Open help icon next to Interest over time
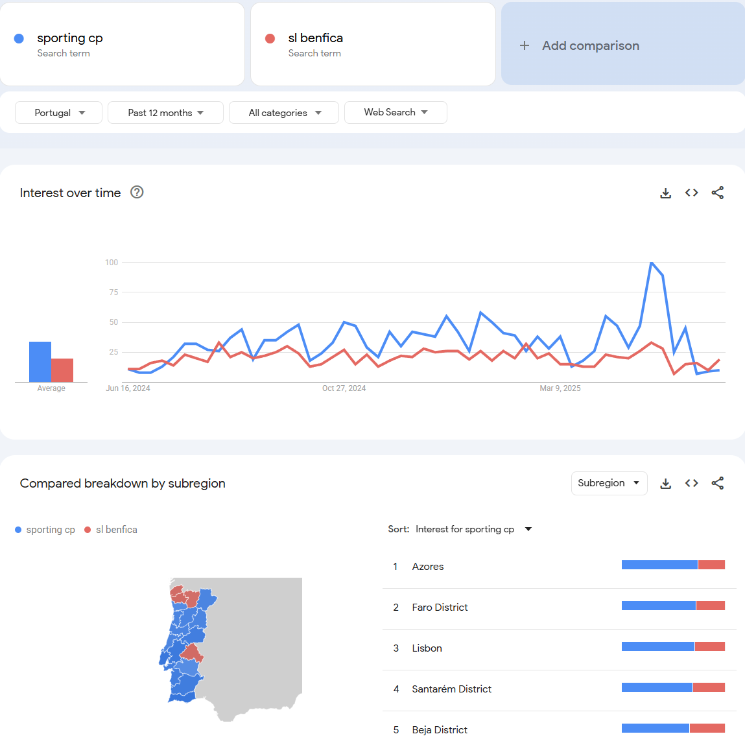 tap(137, 193)
